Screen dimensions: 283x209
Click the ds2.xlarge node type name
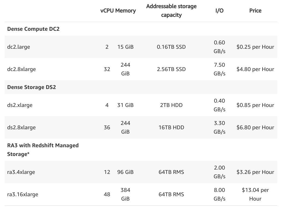pos(20,105)
